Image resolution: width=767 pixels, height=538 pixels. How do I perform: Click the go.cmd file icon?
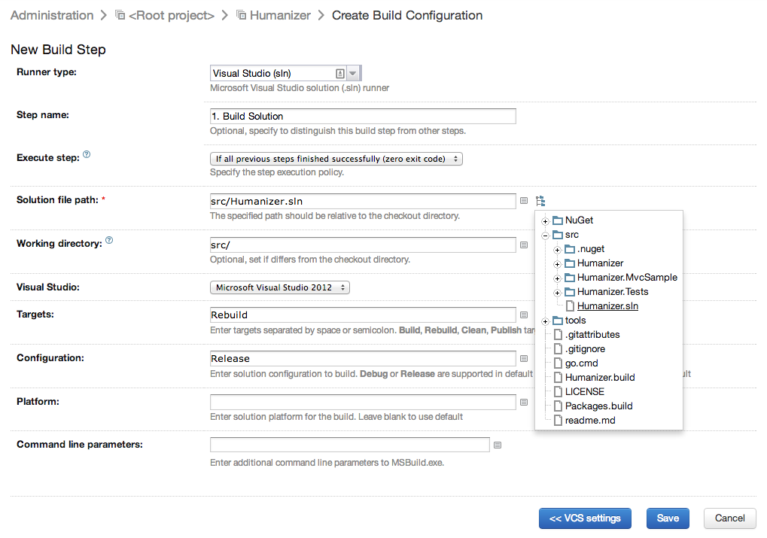click(x=559, y=363)
